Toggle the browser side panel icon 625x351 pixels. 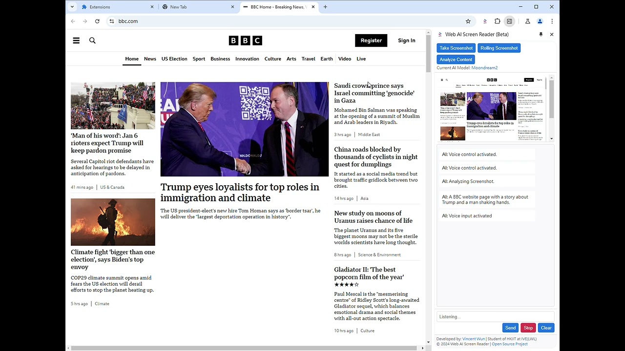(509, 21)
